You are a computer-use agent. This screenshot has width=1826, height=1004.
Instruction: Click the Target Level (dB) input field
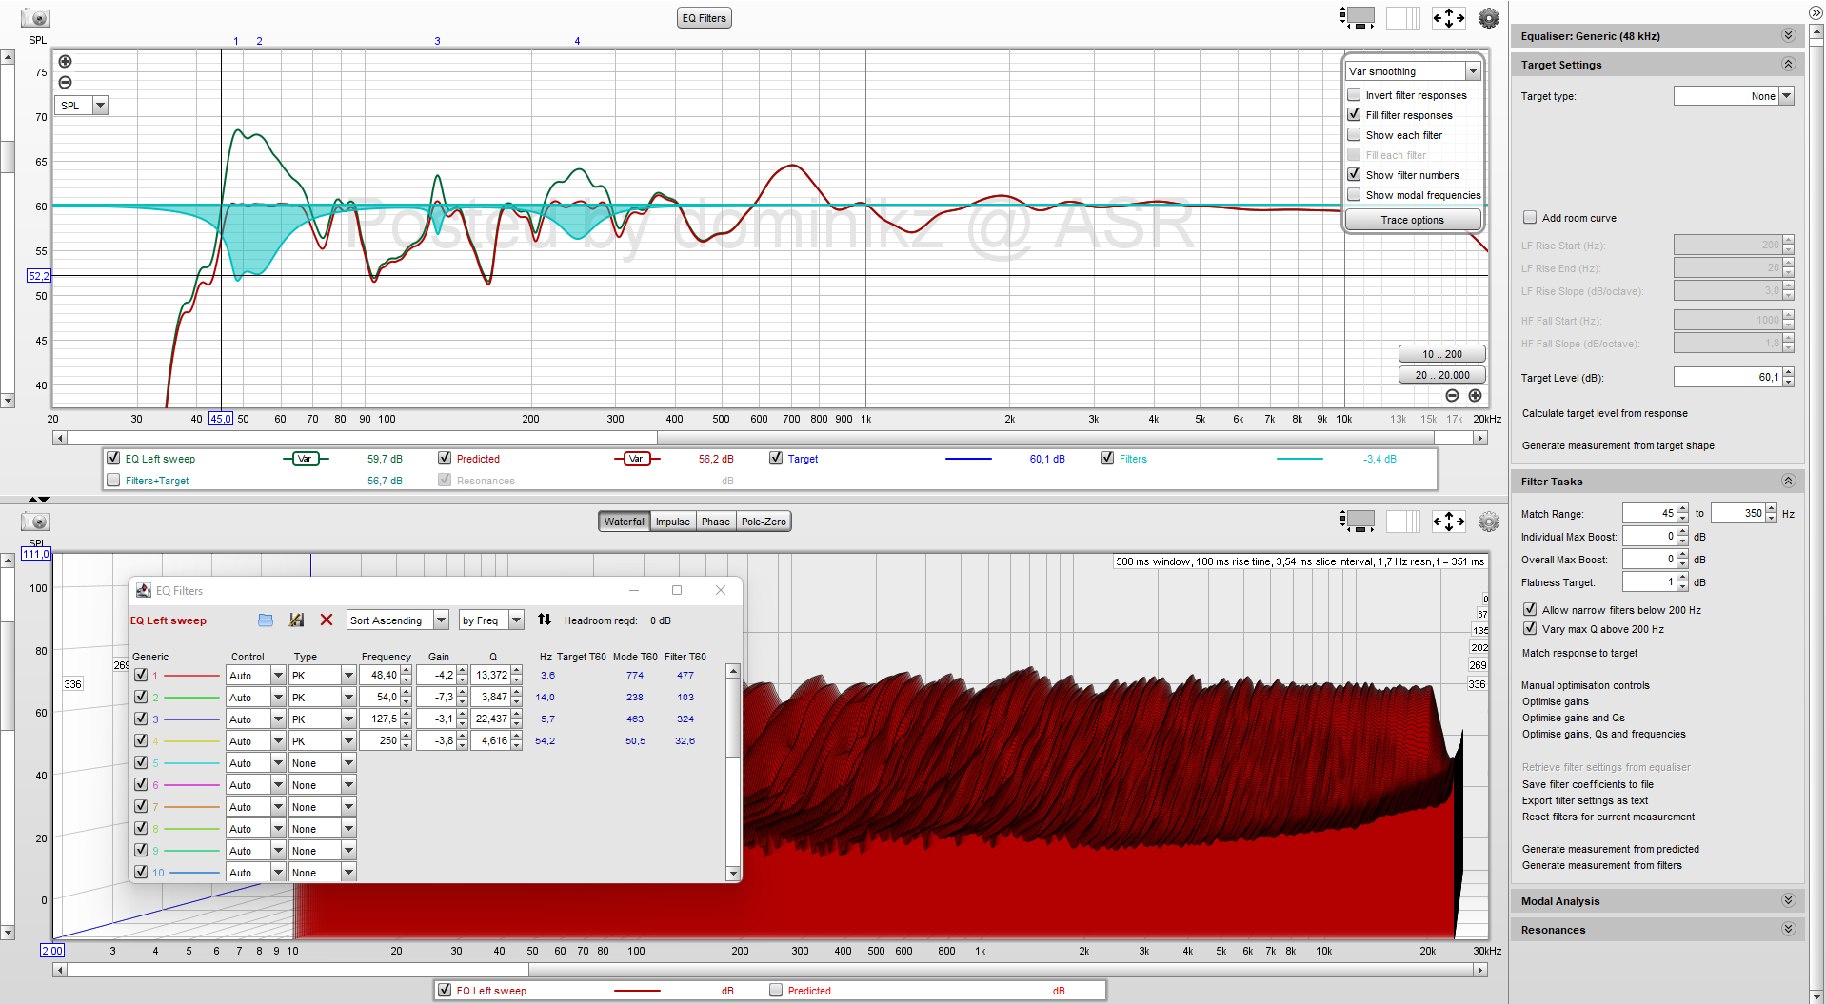1728,377
